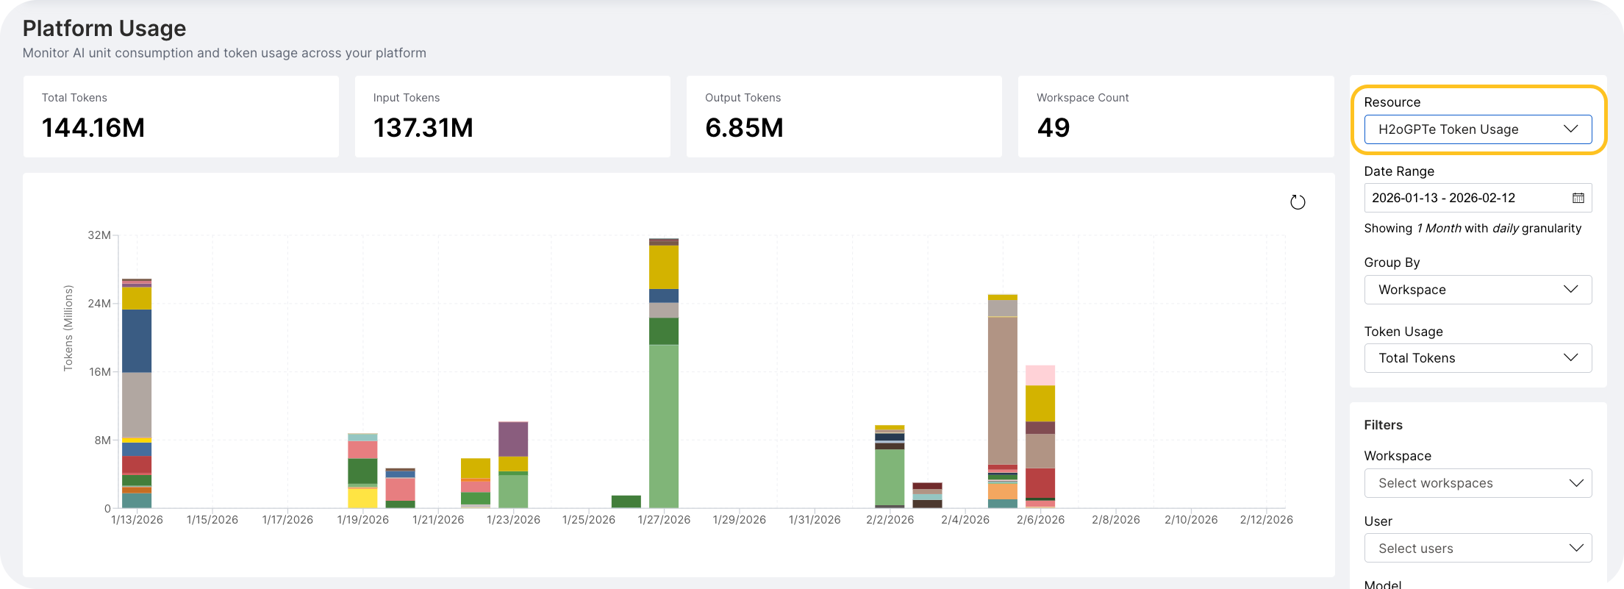
Task: Click the 32M y-axis label
Action: pyautogui.click(x=99, y=235)
